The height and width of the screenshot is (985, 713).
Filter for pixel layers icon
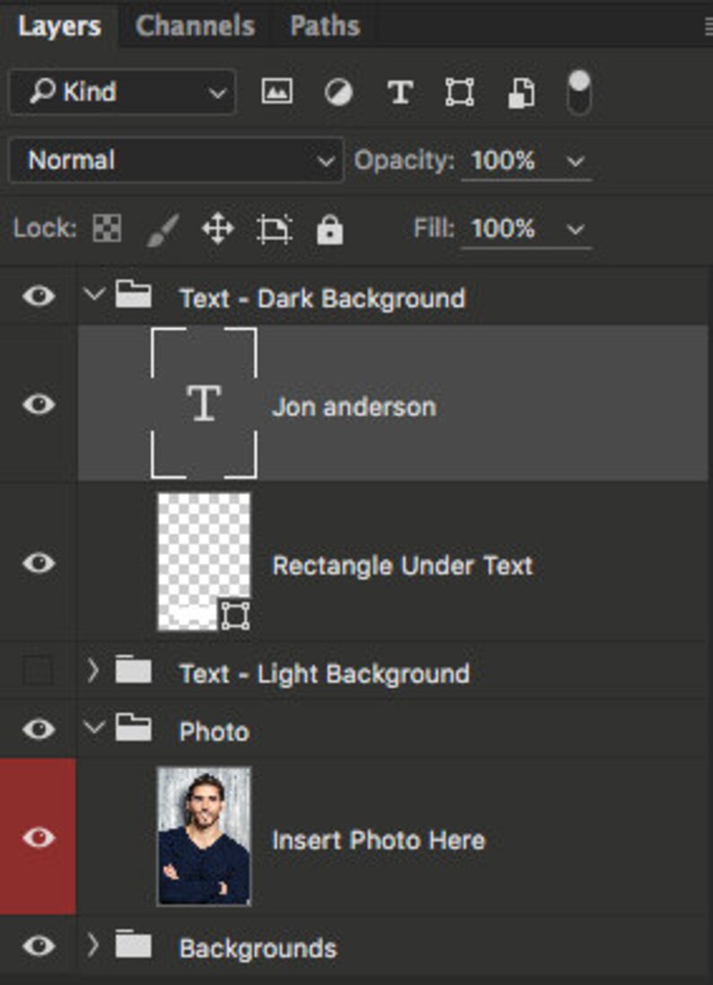click(x=277, y=92)
